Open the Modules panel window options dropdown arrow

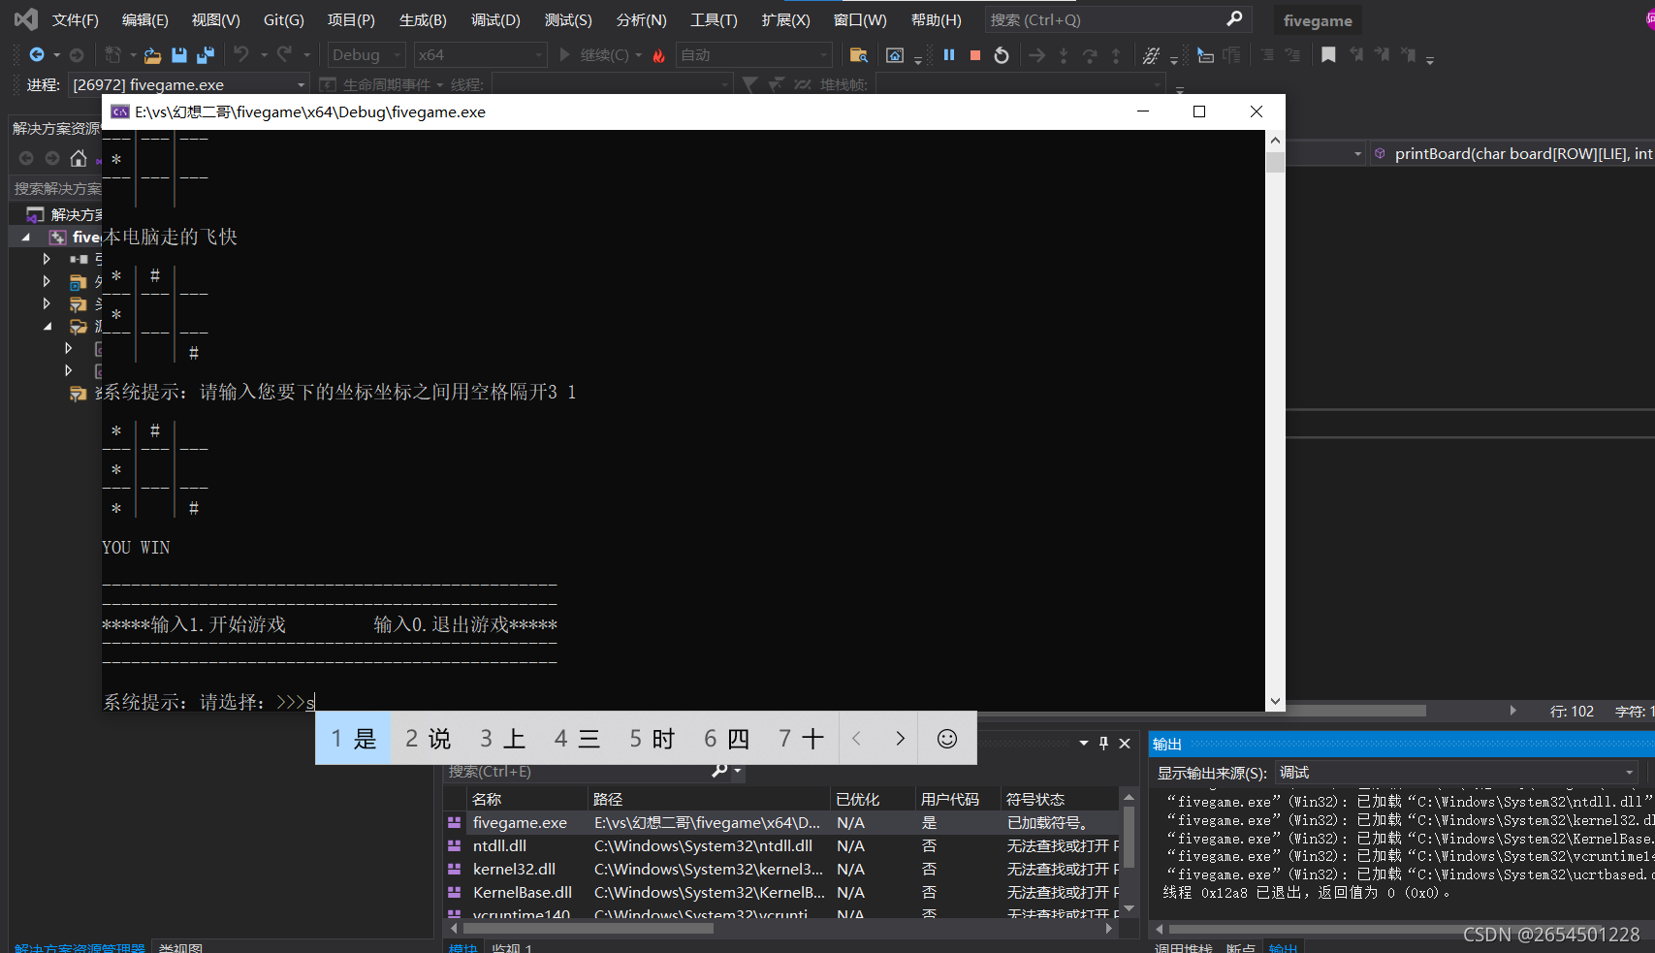click(1083, 743)
